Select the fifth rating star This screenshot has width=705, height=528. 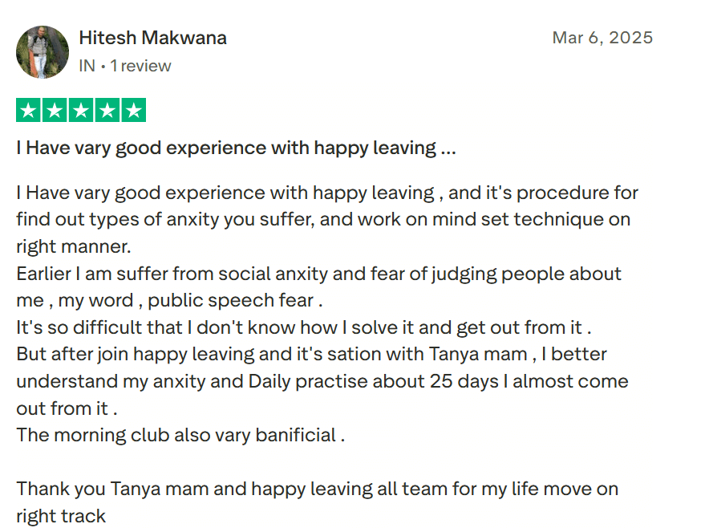pos(133,111)
